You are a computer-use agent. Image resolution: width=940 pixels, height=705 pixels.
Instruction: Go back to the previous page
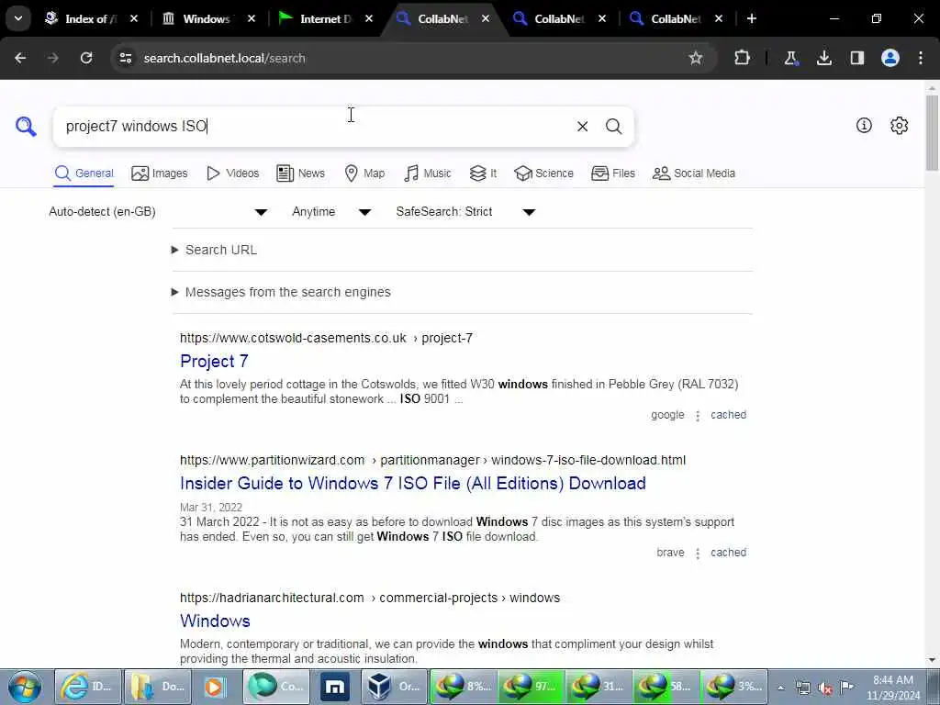(x=20, y=58)
